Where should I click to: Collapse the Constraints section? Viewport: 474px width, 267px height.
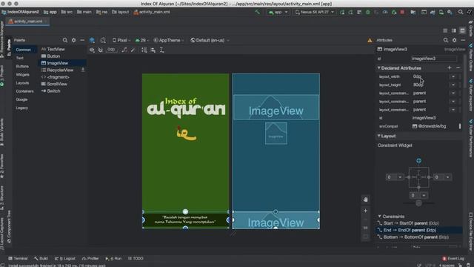pyautogui.click(x=379, y=216)
